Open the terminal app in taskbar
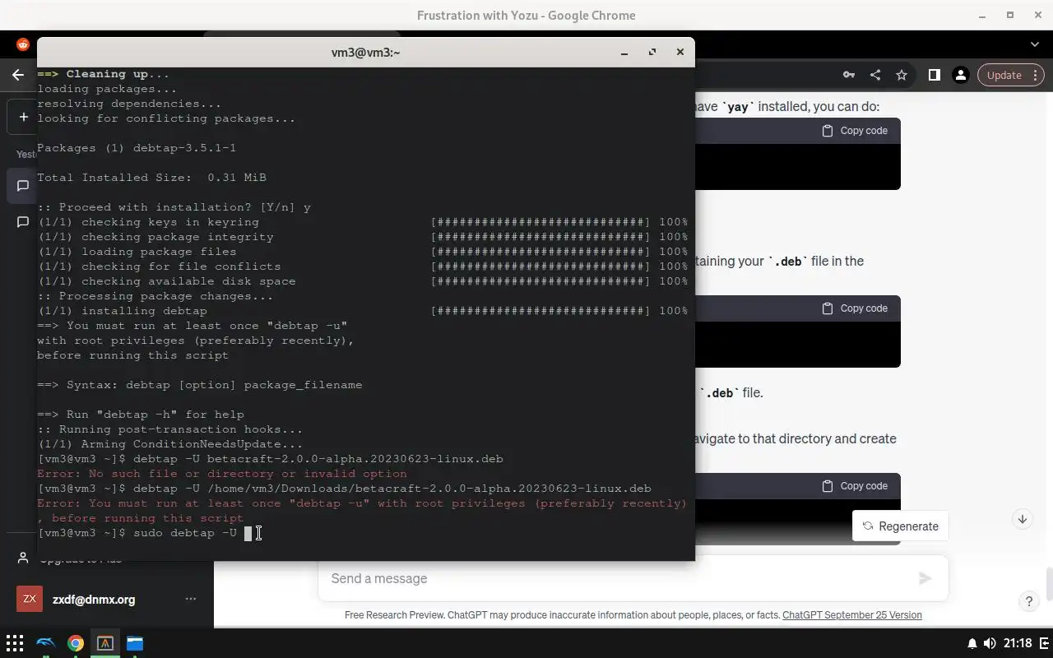The image size is (1053, 658). pyautogui.click(x=105, y=643)
